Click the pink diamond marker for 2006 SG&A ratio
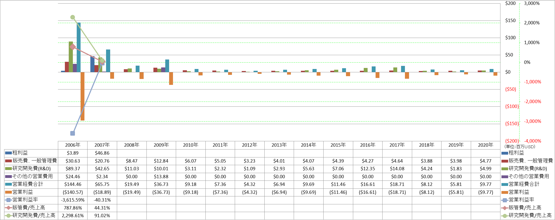This screenshot has width=555, height=220. click(73, 47)
